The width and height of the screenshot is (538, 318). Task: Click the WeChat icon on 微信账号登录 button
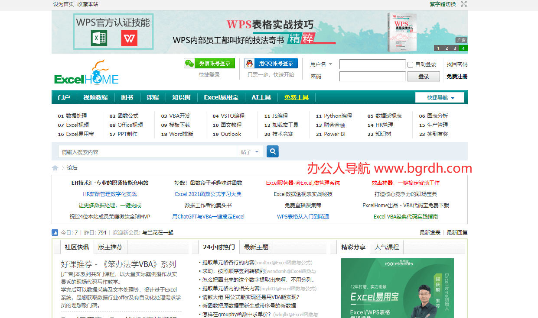point(189,63)
